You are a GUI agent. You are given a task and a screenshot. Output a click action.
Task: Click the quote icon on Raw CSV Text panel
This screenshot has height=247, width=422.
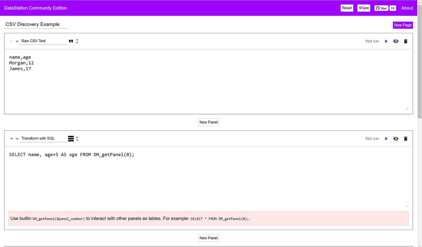[71, 41]
